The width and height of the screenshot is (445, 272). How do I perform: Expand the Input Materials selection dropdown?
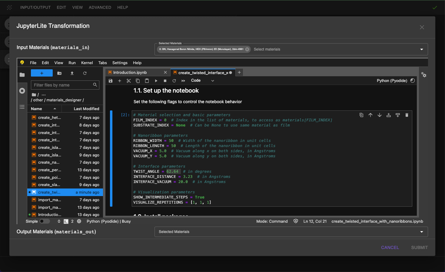pyautogui.click(x=421, y=49)
